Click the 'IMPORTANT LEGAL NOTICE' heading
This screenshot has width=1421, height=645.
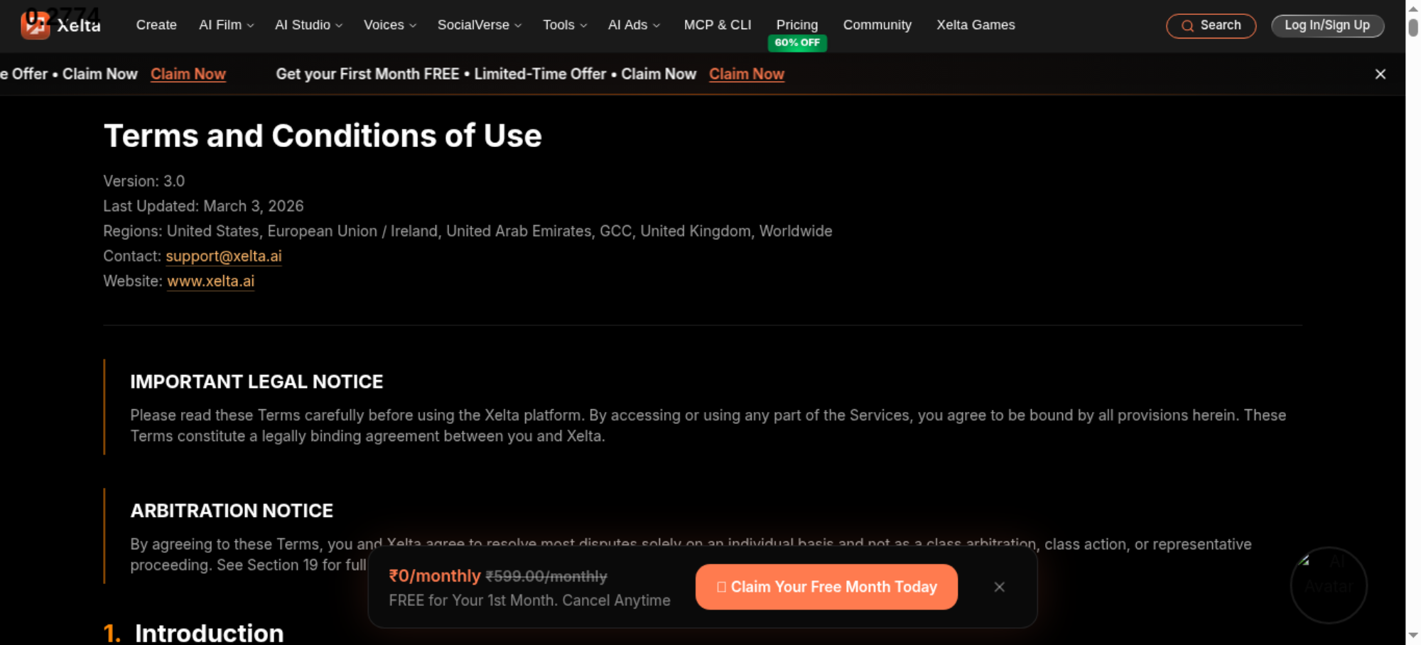256,381
